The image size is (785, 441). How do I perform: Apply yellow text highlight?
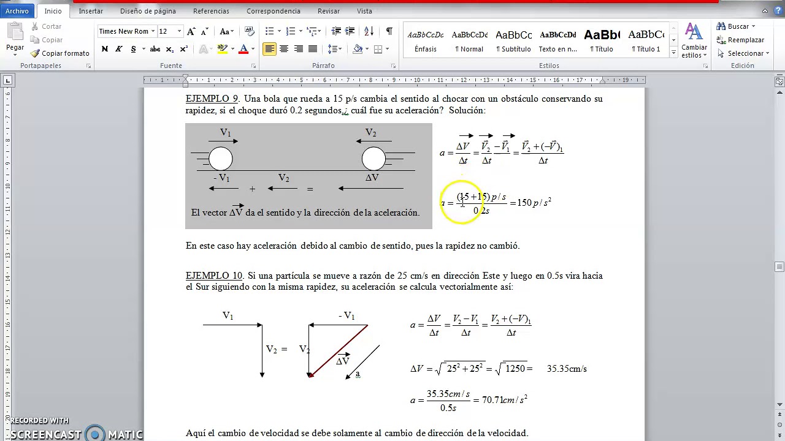[222, 49]
